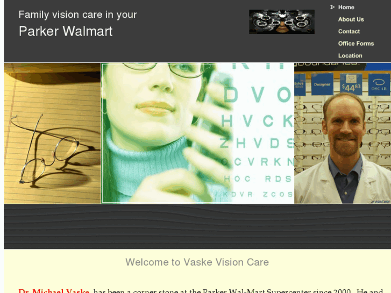The height and width of the screenshot is (293, 391).
Task: Go to the About Us page
Action: (351, 19)
